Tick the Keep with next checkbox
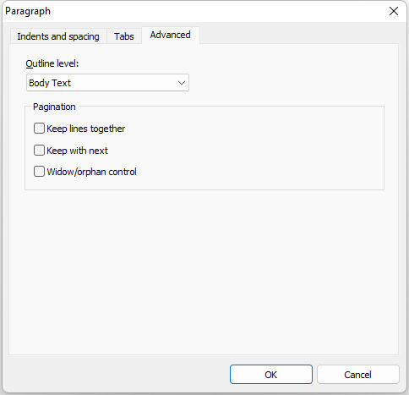 pos(39,151)
